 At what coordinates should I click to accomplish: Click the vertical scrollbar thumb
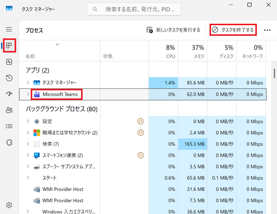[274, 73]
